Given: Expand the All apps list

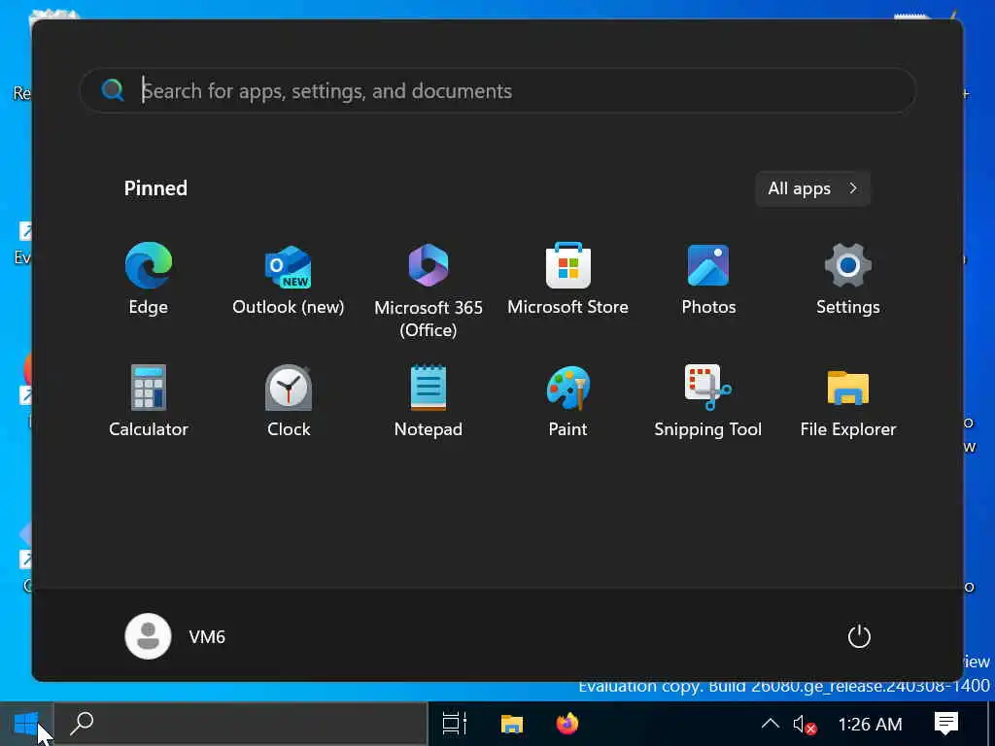Looking at the screenshot, I should (x=812, y=188).
